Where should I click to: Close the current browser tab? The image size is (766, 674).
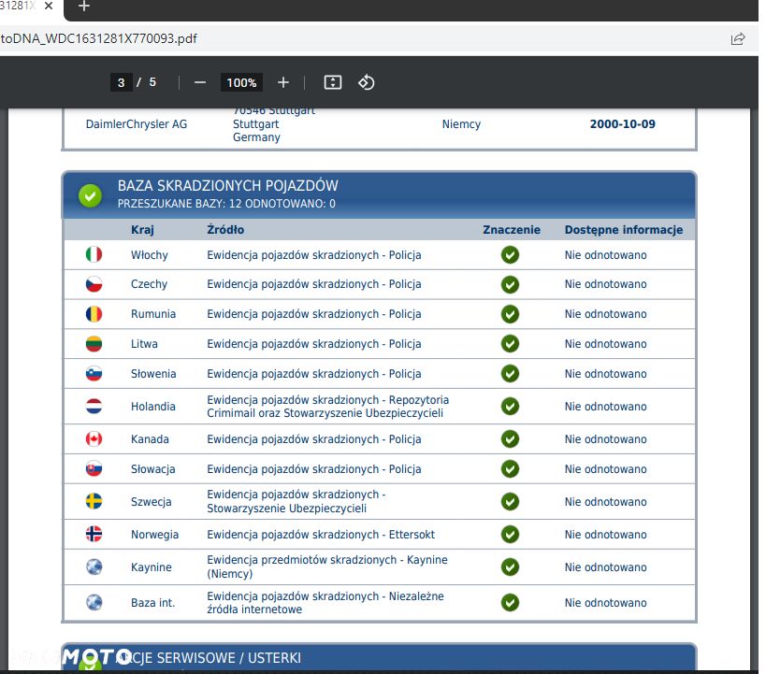[x=49, y=6]
